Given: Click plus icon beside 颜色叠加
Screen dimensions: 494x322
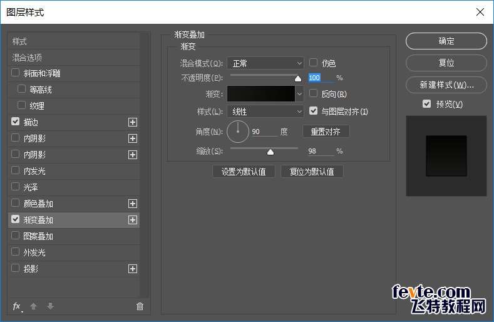Looking at the screenshot, I should coord(133,204).
